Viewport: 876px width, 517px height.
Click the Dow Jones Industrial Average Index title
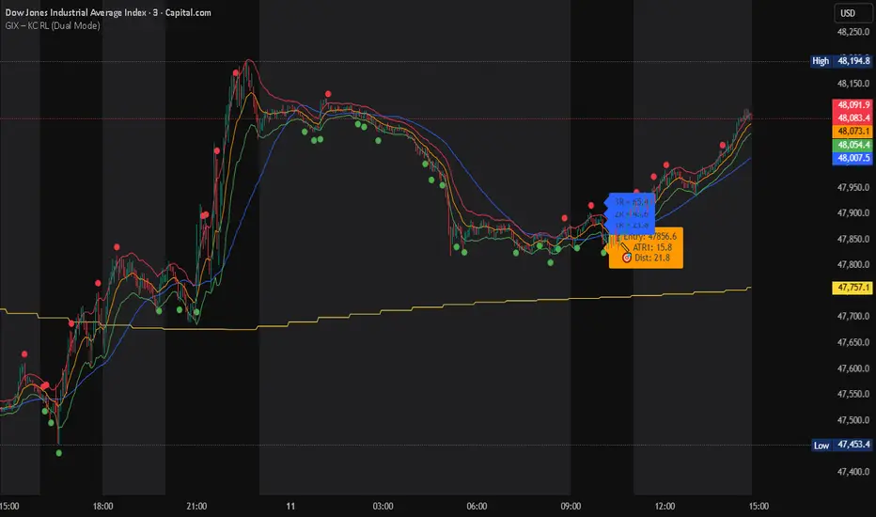click(108, 12)
